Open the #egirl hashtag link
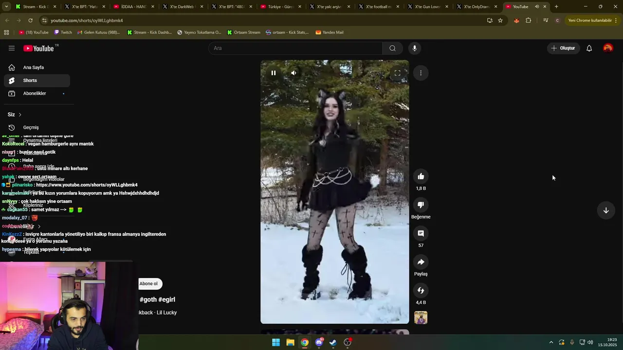The height and width of the screenshot is (350, 623). (166, 299)
